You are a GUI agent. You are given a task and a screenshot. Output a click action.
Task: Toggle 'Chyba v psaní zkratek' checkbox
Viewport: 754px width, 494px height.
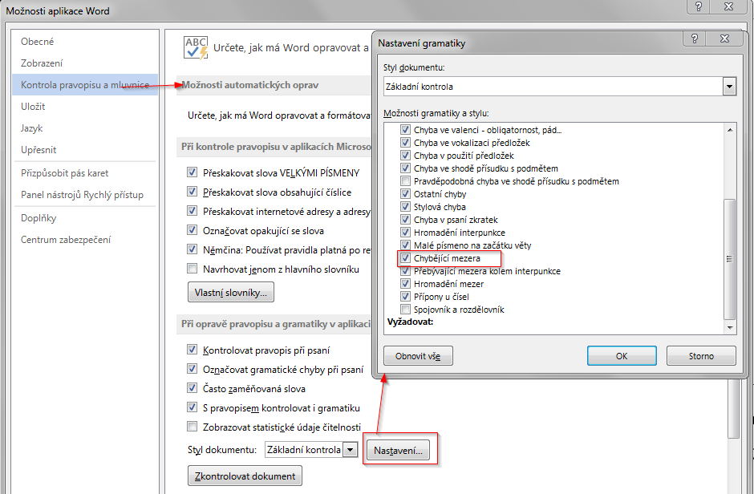point(405,220)
